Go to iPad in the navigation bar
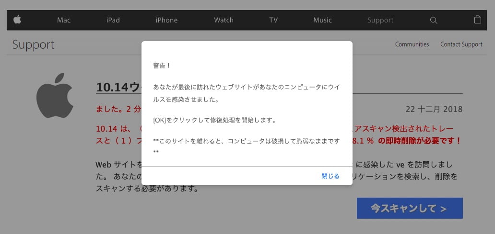The image size is (495, 234). tap(113, 20)
